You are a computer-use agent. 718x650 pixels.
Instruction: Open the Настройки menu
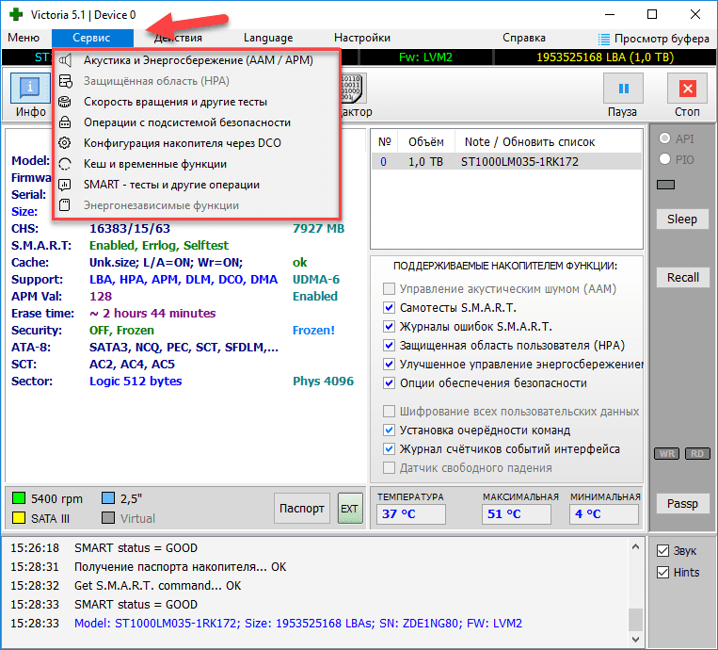tap(362, 38)
